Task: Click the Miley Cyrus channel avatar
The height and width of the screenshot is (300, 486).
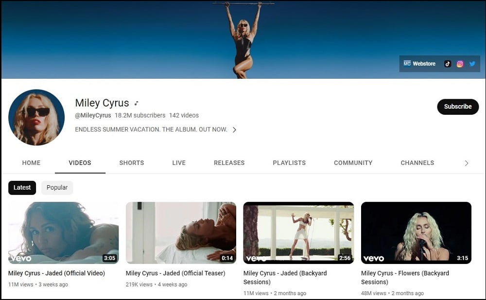Action: pos(36,117)
